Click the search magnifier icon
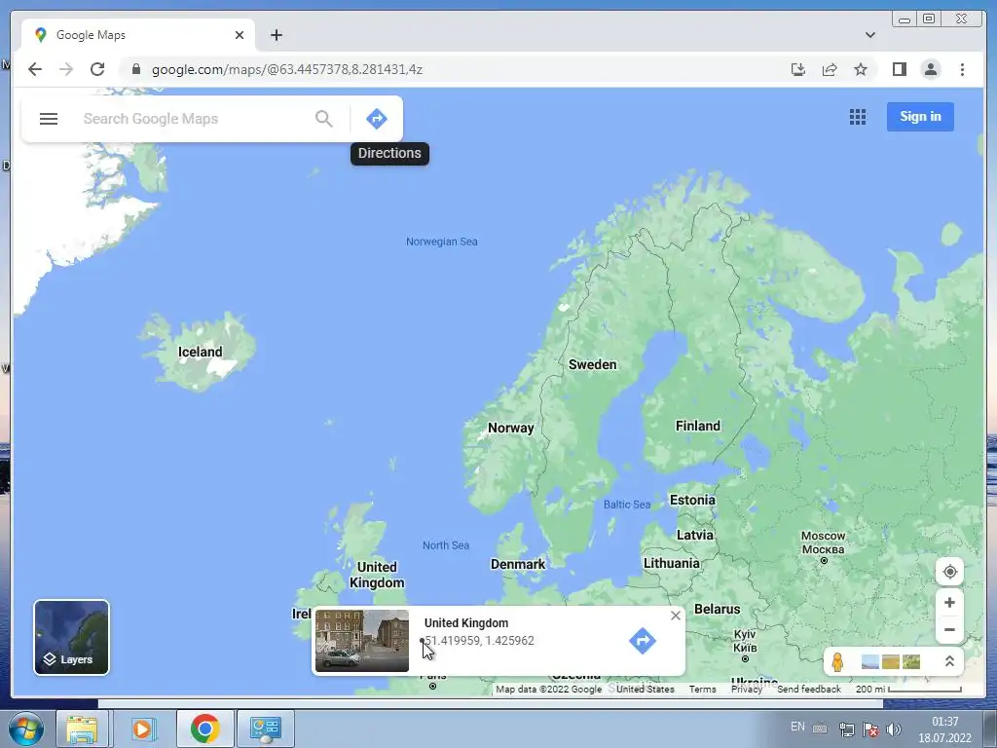This screenshot has height=748, width=997. click(x=323, y=118)
